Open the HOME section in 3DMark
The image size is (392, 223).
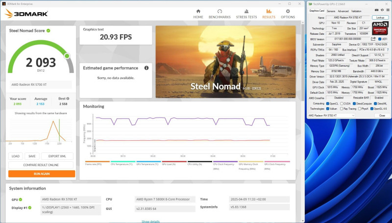(198, 14)
